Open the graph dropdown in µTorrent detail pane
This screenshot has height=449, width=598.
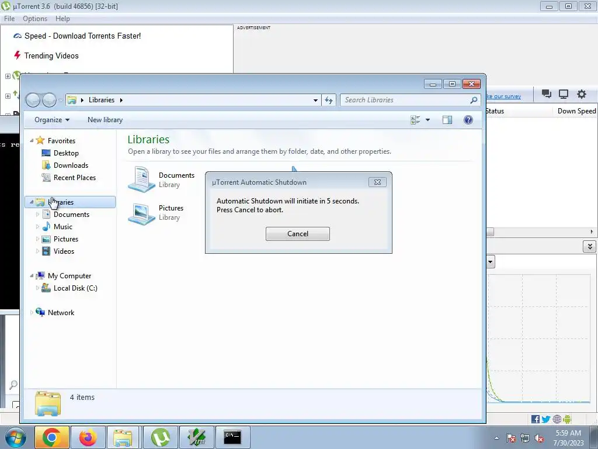pos(491,262)
